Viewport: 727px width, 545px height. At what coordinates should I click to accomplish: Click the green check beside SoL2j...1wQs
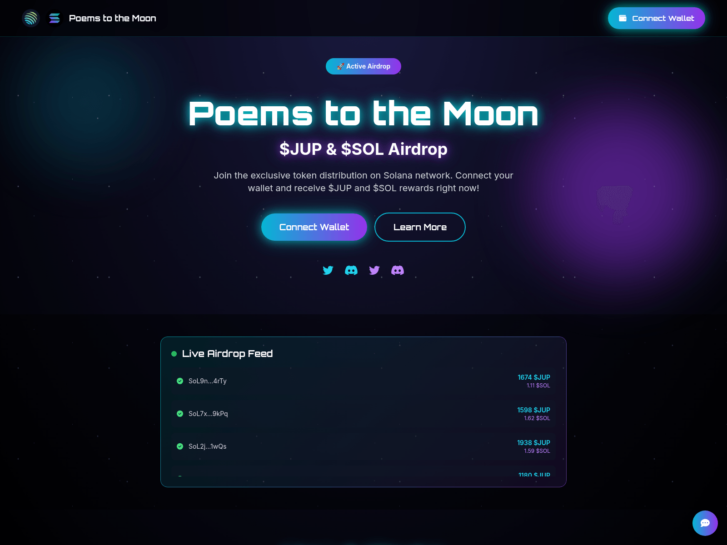tap(180, 446)
